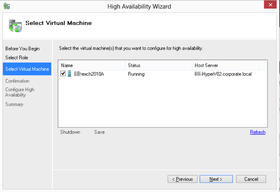Click the wizard icon in title bar
Image resolution: width=280 pixels, height=192 pixels.
point(7,6)
